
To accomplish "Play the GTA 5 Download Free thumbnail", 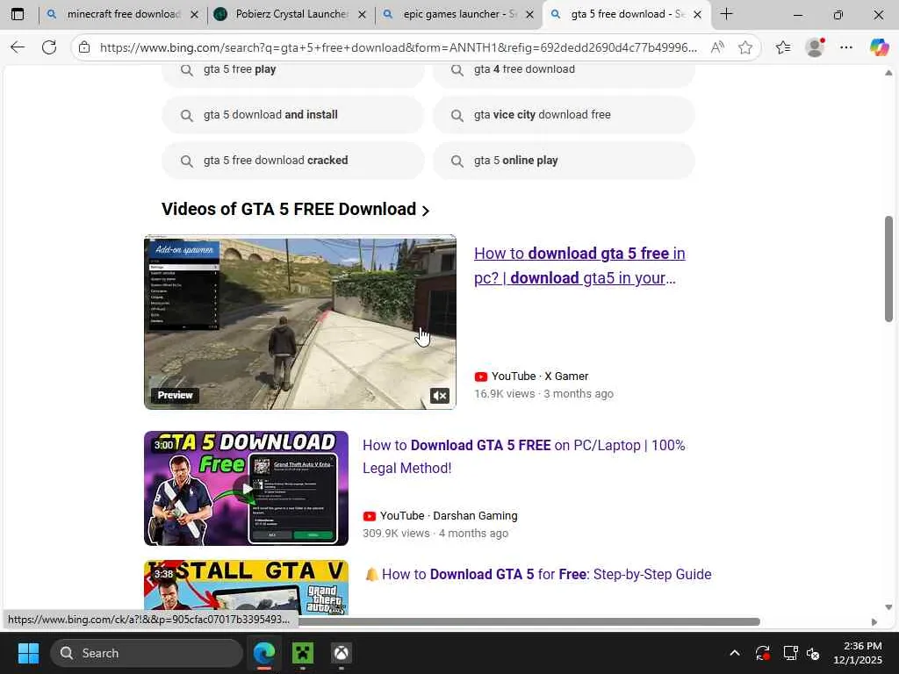I will (246, 488).
